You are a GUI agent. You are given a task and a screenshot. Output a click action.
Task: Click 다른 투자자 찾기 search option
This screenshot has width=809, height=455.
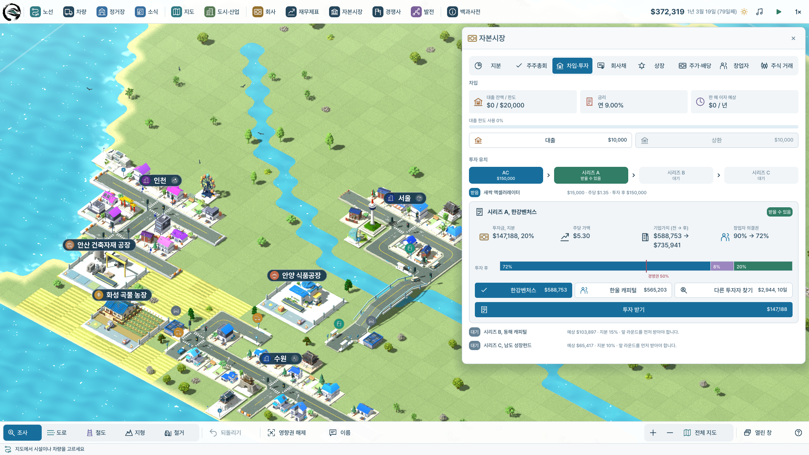coord(734,290)
